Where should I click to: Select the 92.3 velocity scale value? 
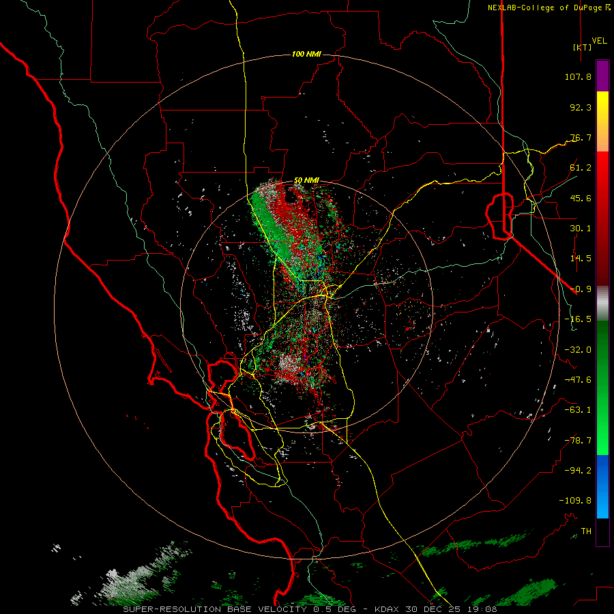(x=581, y=107)
